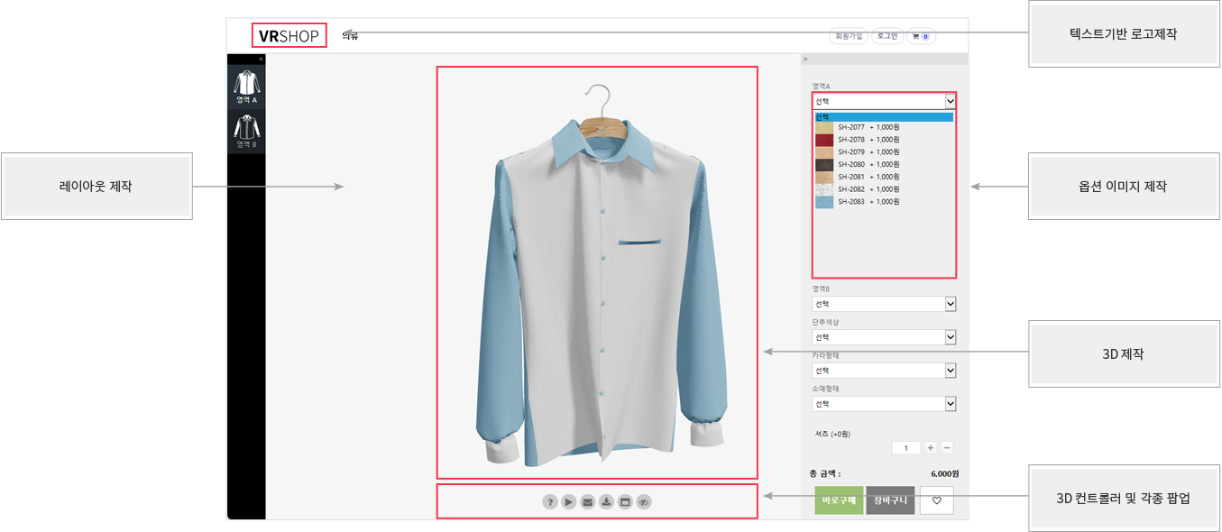This screenshot has height=532, width=1222.
Task: Open the 영역B dropdown
Action: point(883,305)
